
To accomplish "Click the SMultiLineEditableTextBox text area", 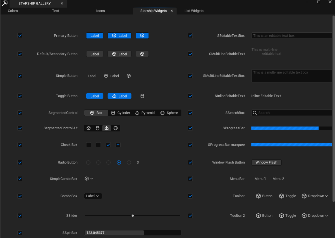I will coord(292,76).
